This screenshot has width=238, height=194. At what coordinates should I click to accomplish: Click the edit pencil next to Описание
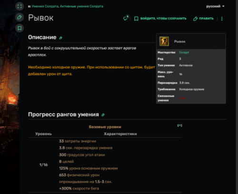click(60, 38)
